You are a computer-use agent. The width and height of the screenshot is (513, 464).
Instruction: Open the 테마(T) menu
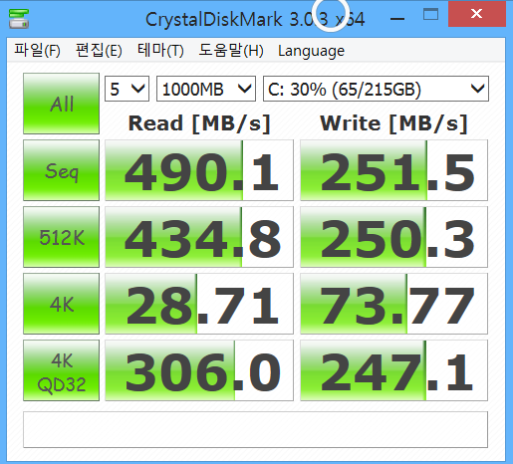[x=160, y=51]
